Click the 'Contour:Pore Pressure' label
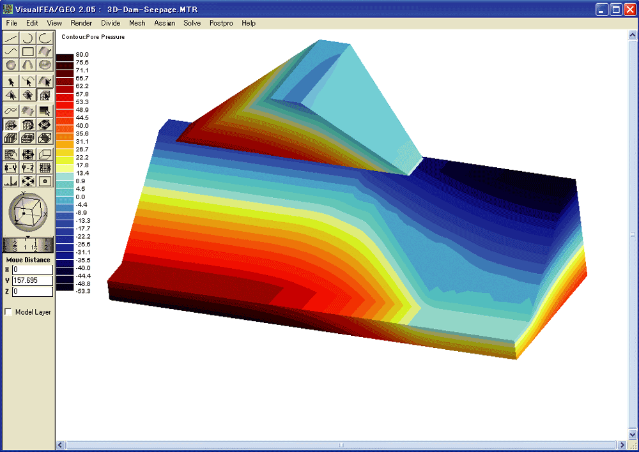 click(93, 36)
